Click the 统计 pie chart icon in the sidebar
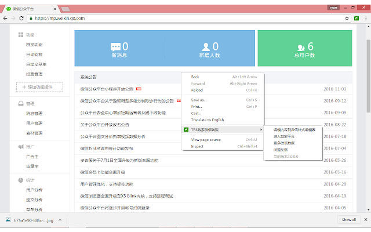Image resolution: width=371 pixels, height=232 pixels. (21, 180)
